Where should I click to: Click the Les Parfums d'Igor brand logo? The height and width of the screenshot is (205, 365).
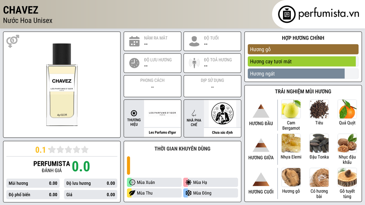coord(163,114)
